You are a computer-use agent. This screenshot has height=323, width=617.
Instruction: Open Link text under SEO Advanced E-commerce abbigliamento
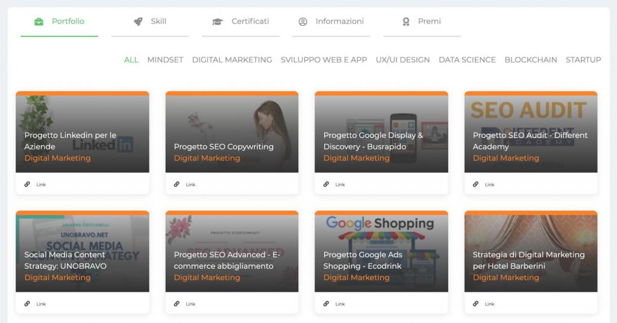click(x=190, y=304)
